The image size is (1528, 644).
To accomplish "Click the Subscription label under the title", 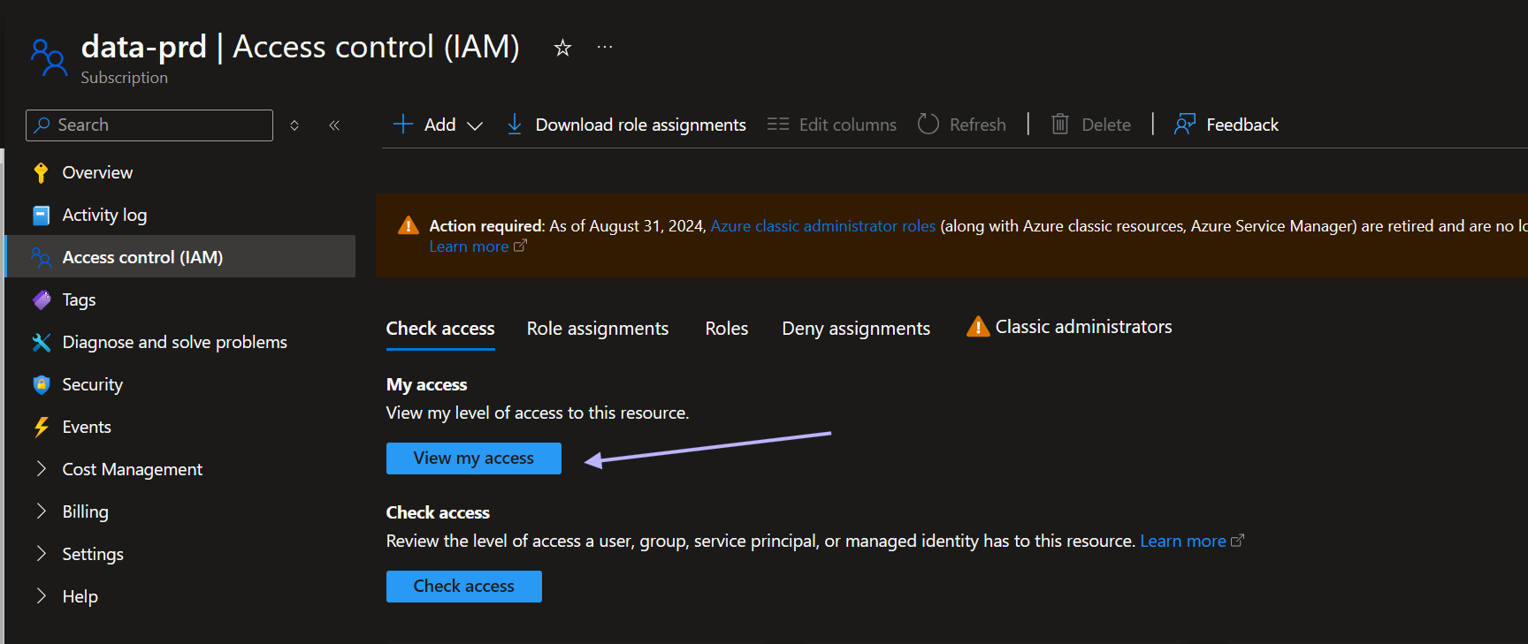I will click(125, 78).
